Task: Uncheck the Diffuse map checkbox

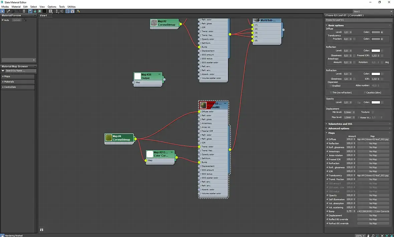Action: (x=328, y=139)
